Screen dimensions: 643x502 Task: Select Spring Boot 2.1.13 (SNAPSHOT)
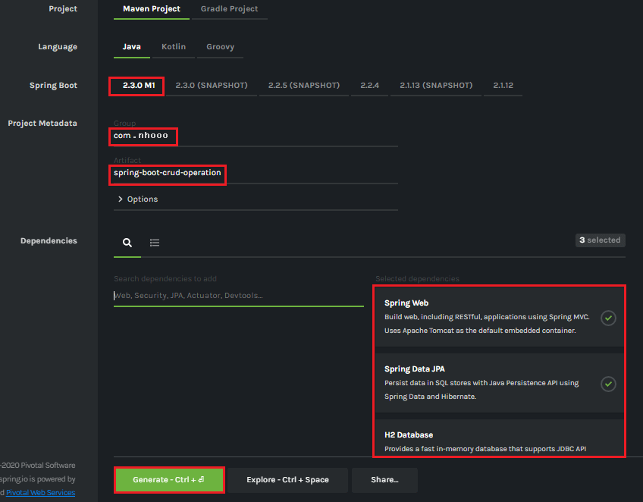[436, 86]
